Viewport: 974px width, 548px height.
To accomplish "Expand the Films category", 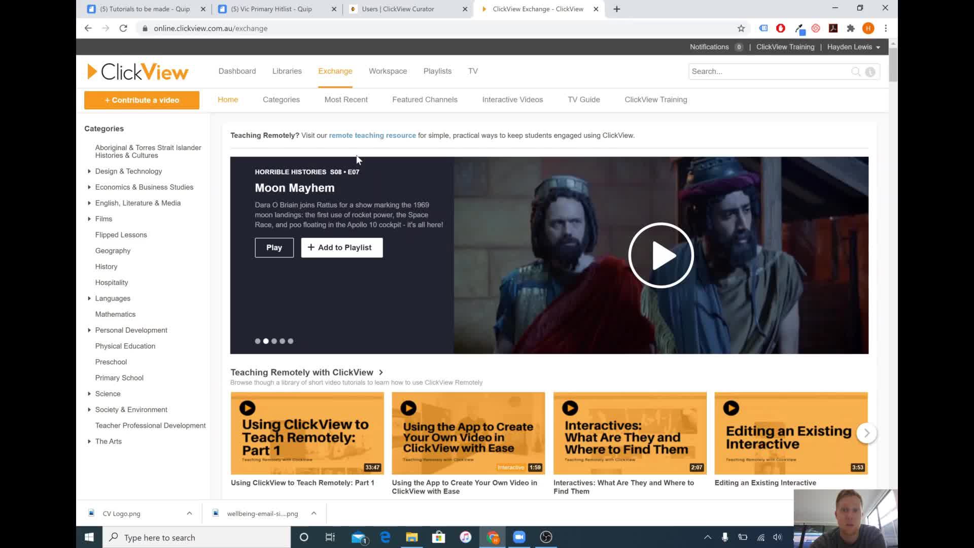I will coord(89,219).
